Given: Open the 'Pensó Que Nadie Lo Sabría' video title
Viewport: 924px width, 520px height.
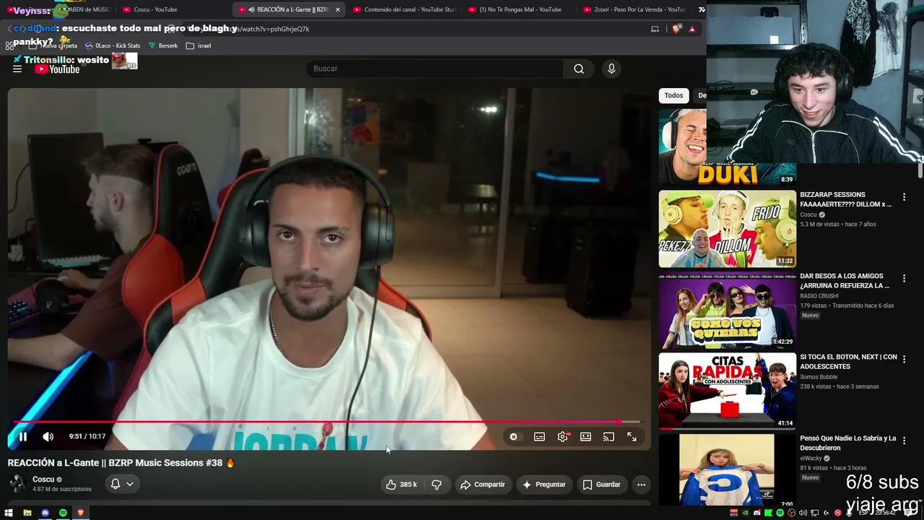Looking at the screenshot, I should point(847,443).
